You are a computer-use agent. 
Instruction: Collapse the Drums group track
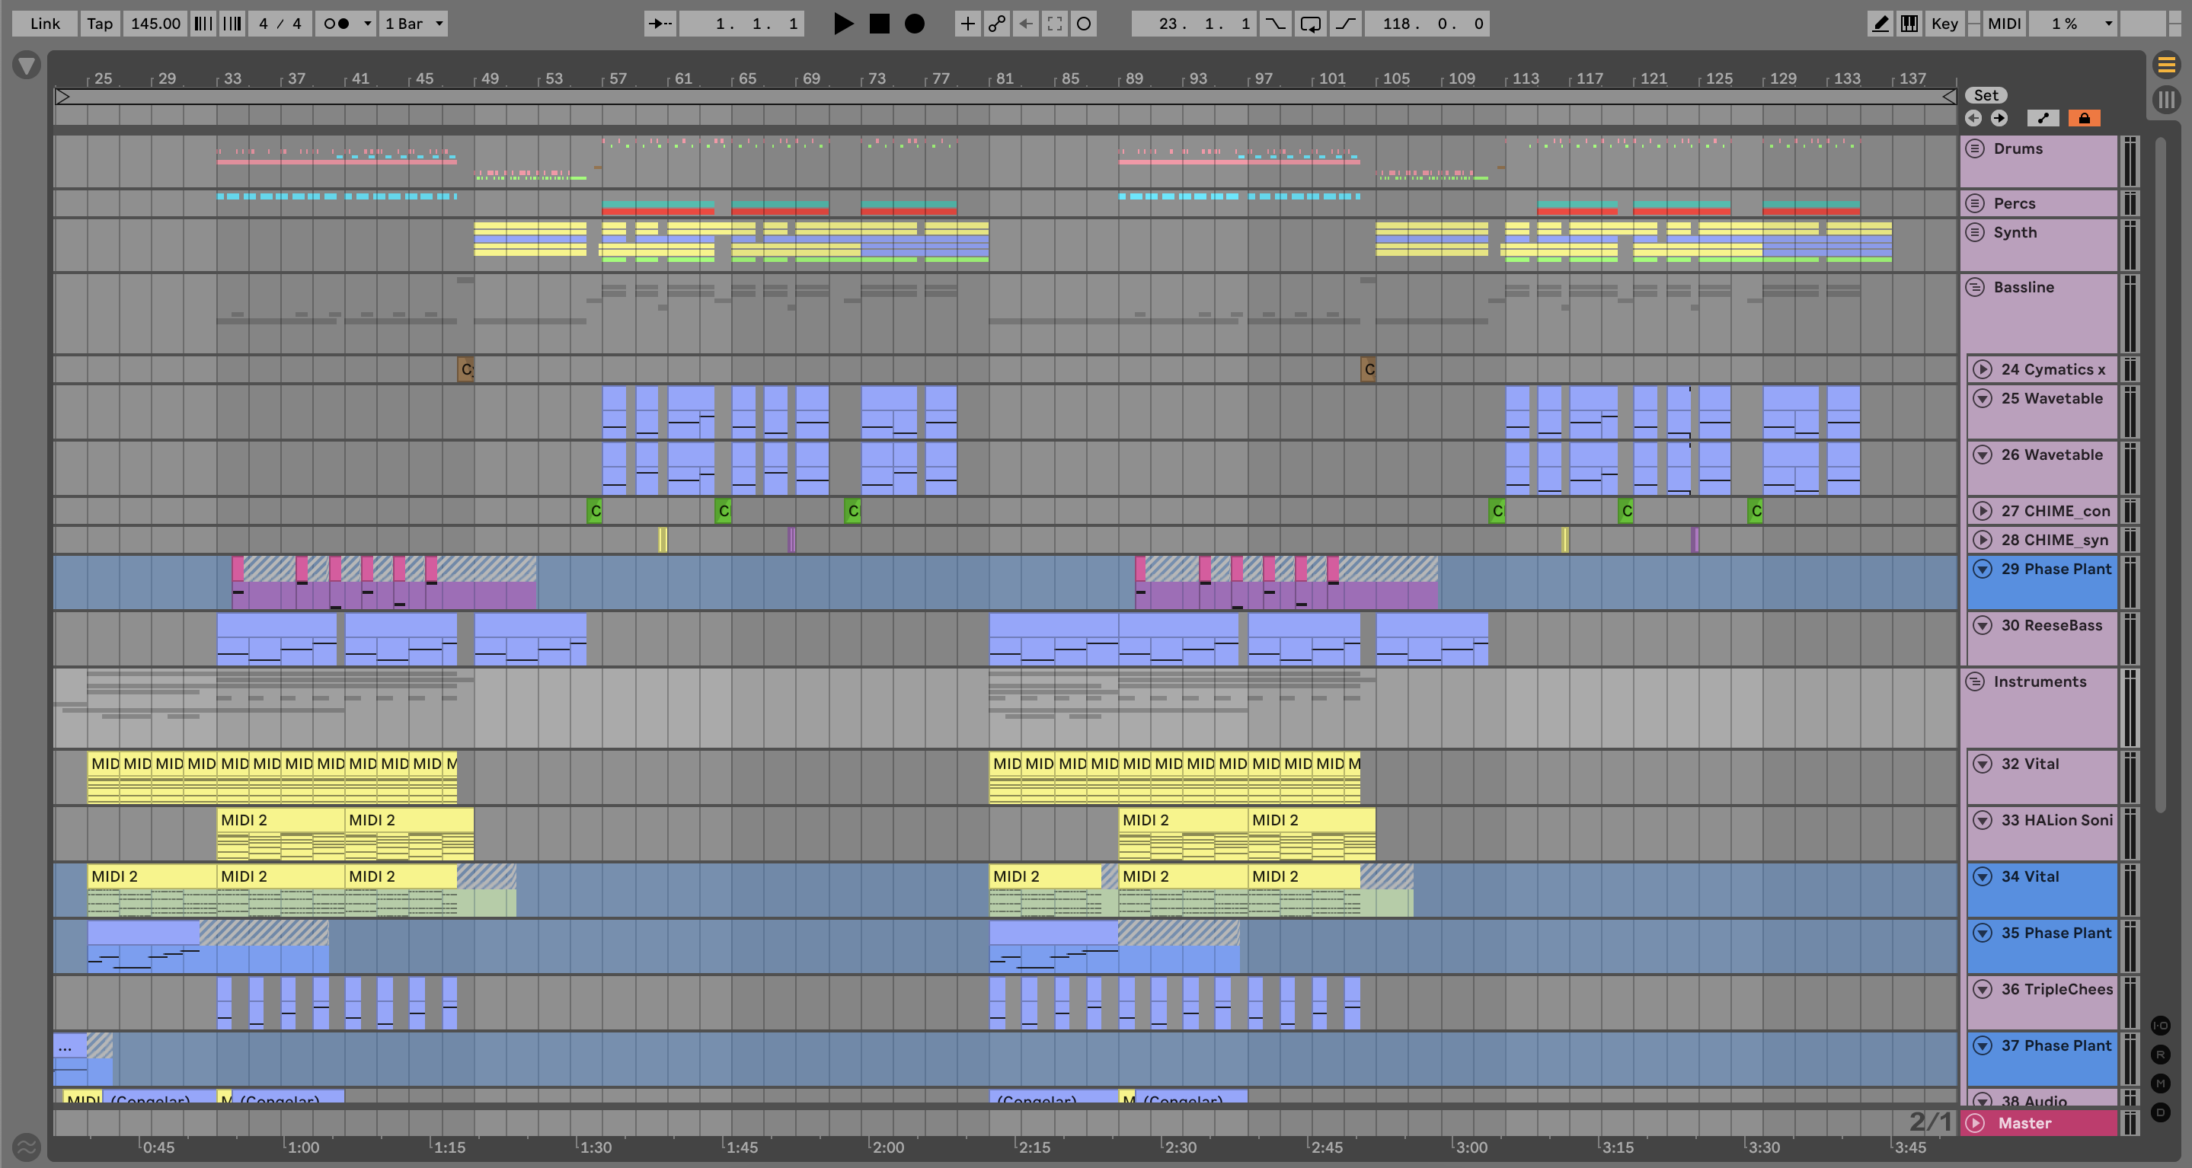pyautogui.click(x=1975, y=149)
